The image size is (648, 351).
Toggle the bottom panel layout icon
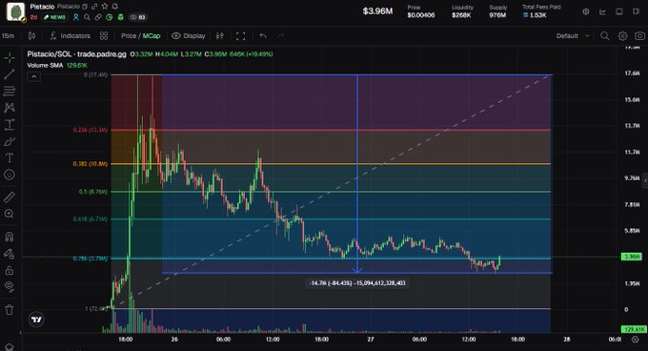pyautogui.click(x=619, y=11)
